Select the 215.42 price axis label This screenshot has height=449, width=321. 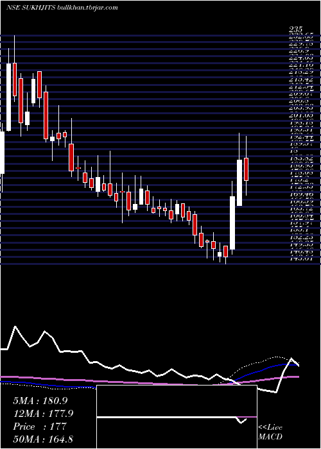301,80
